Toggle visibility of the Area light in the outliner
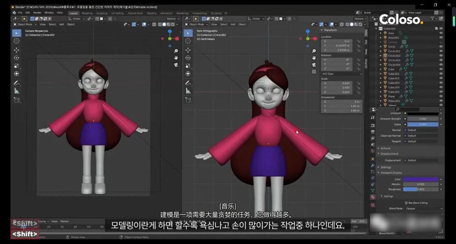Image resolution: width=456 pixels, height=244 pixels. click(x=441, y=33)
